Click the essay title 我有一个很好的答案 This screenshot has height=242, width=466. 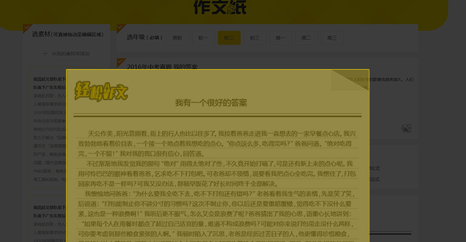211,103
